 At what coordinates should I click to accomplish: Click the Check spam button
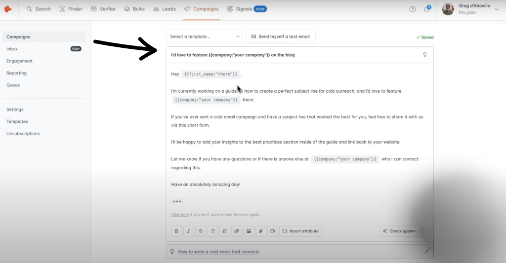pyautogui.click(x=401, y=231)
